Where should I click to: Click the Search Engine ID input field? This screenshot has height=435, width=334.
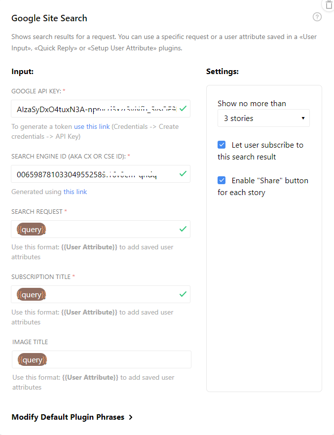[101, 174]
